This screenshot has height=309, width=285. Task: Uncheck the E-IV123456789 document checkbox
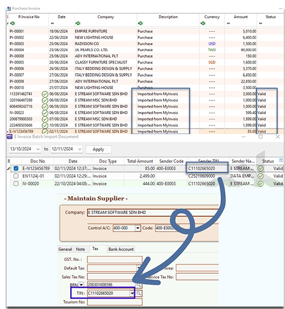(16, 168)
